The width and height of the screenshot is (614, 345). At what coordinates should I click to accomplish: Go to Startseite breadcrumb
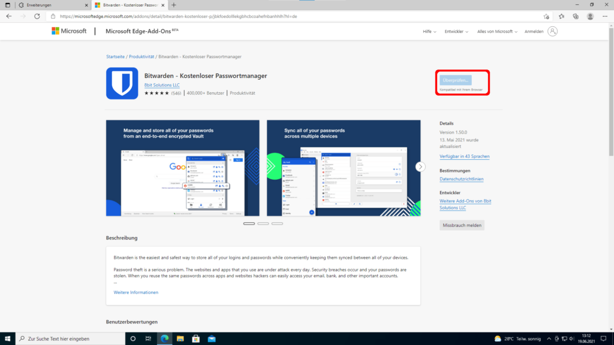tap(115, 57)
